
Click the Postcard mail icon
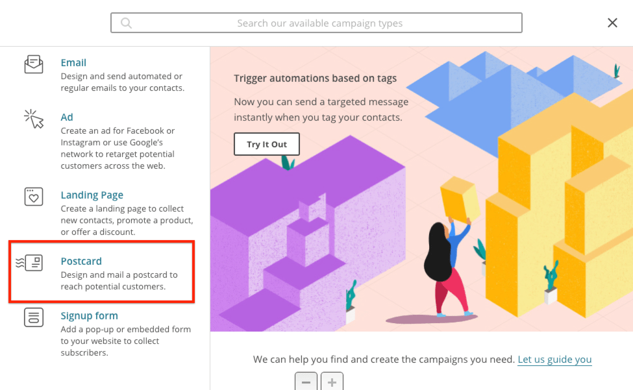click(x=30, y=263)
